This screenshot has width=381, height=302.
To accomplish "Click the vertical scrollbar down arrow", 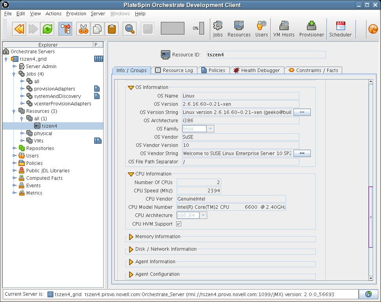I will pos(370,278).
